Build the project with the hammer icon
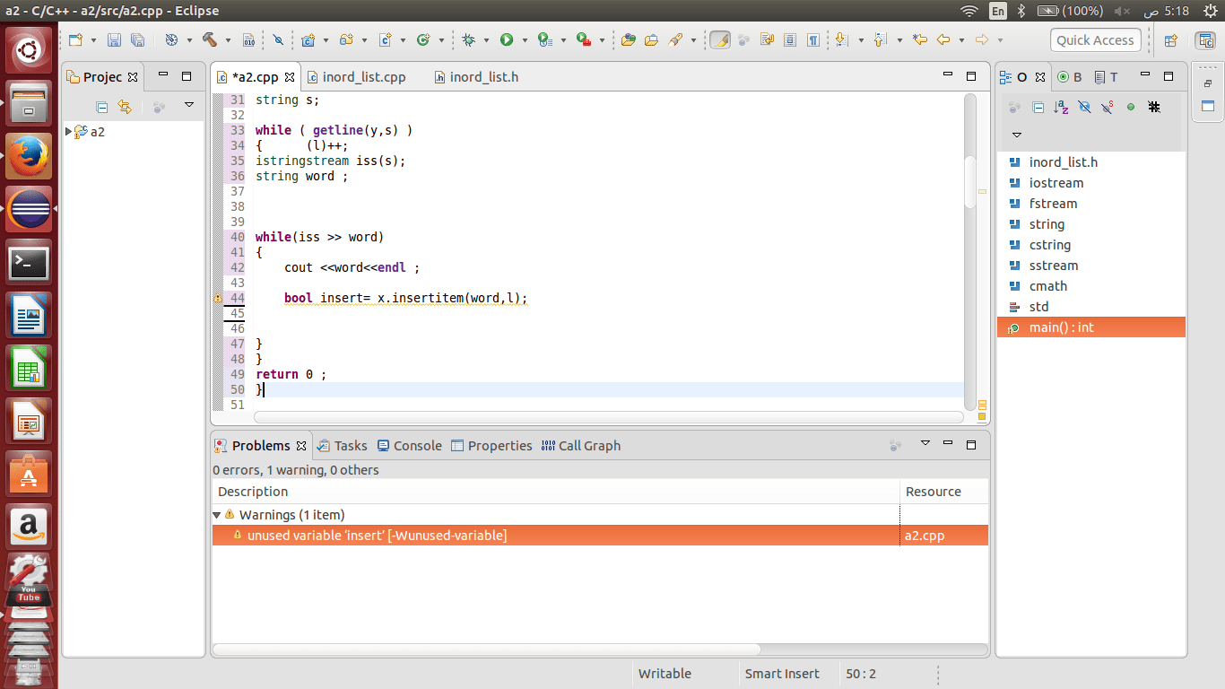This screenshot has width=1225, height=689. coord(210,39)
